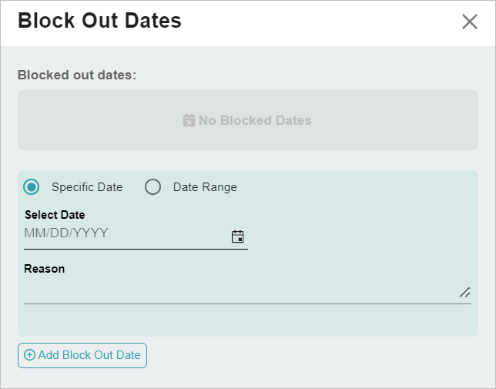This screenshot has width=496, height=389.
Task: Focus the MM/DD/YYYY date input field
Action: point(123,233)
